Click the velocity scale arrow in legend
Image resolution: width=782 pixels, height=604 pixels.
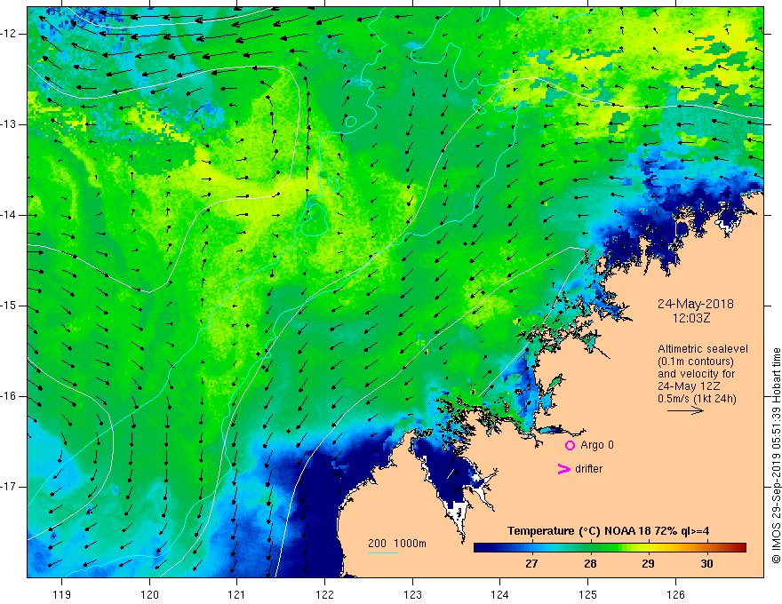pos(686,410)
